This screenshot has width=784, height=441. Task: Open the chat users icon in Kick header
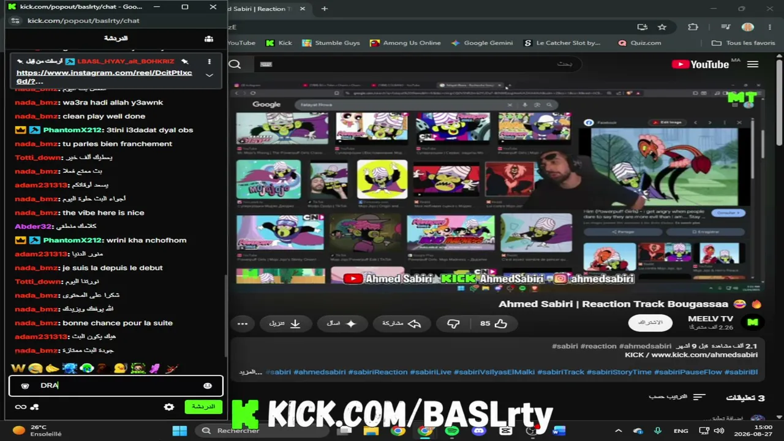click(x=209, y=39)
